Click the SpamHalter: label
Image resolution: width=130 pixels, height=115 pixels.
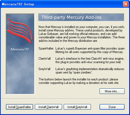(x=46, y=48)
